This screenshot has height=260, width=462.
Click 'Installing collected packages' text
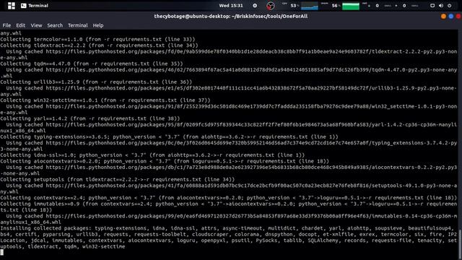click(x=45, y=228)
